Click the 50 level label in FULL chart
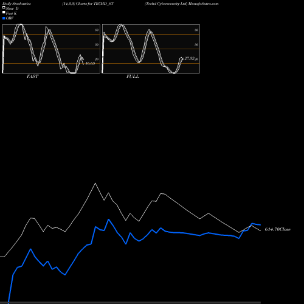Viewport: 304px width, 304px height. (196, 44)
